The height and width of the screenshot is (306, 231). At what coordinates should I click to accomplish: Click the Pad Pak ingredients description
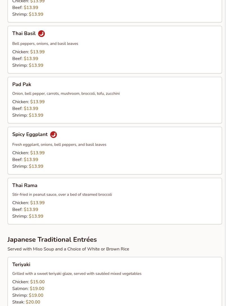(66, 93)
